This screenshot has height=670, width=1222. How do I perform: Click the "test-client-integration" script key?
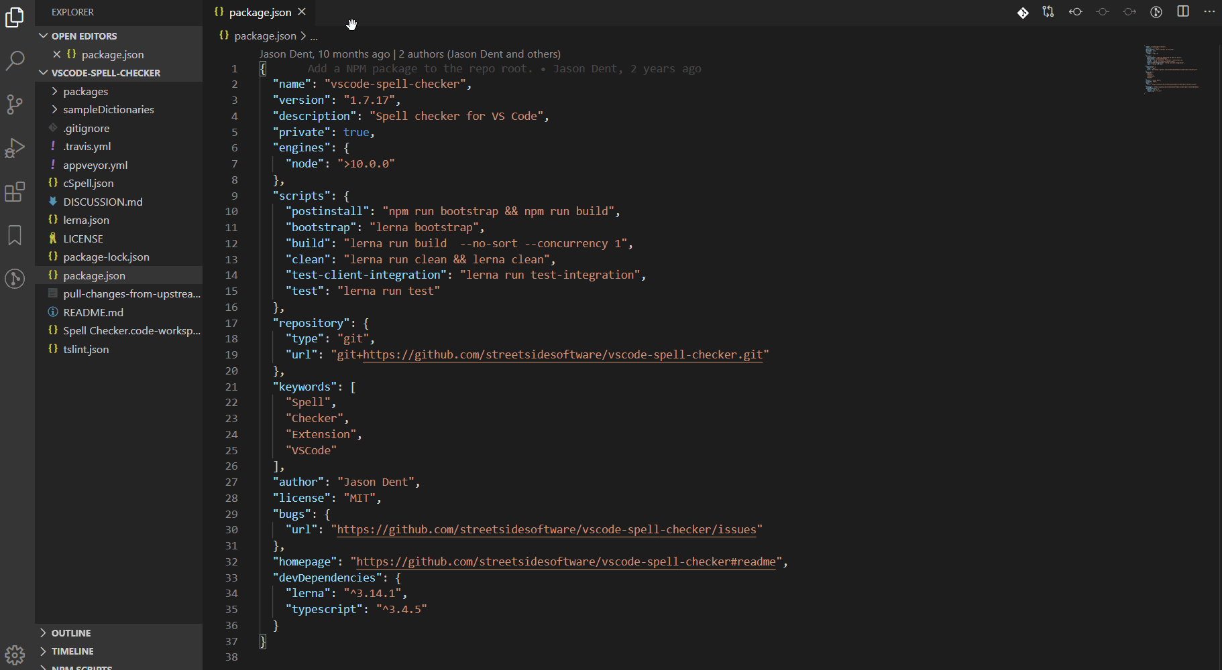coord(366,275)
